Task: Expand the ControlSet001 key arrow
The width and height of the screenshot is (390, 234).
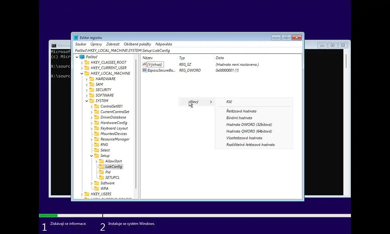Action: click(91, 106)
